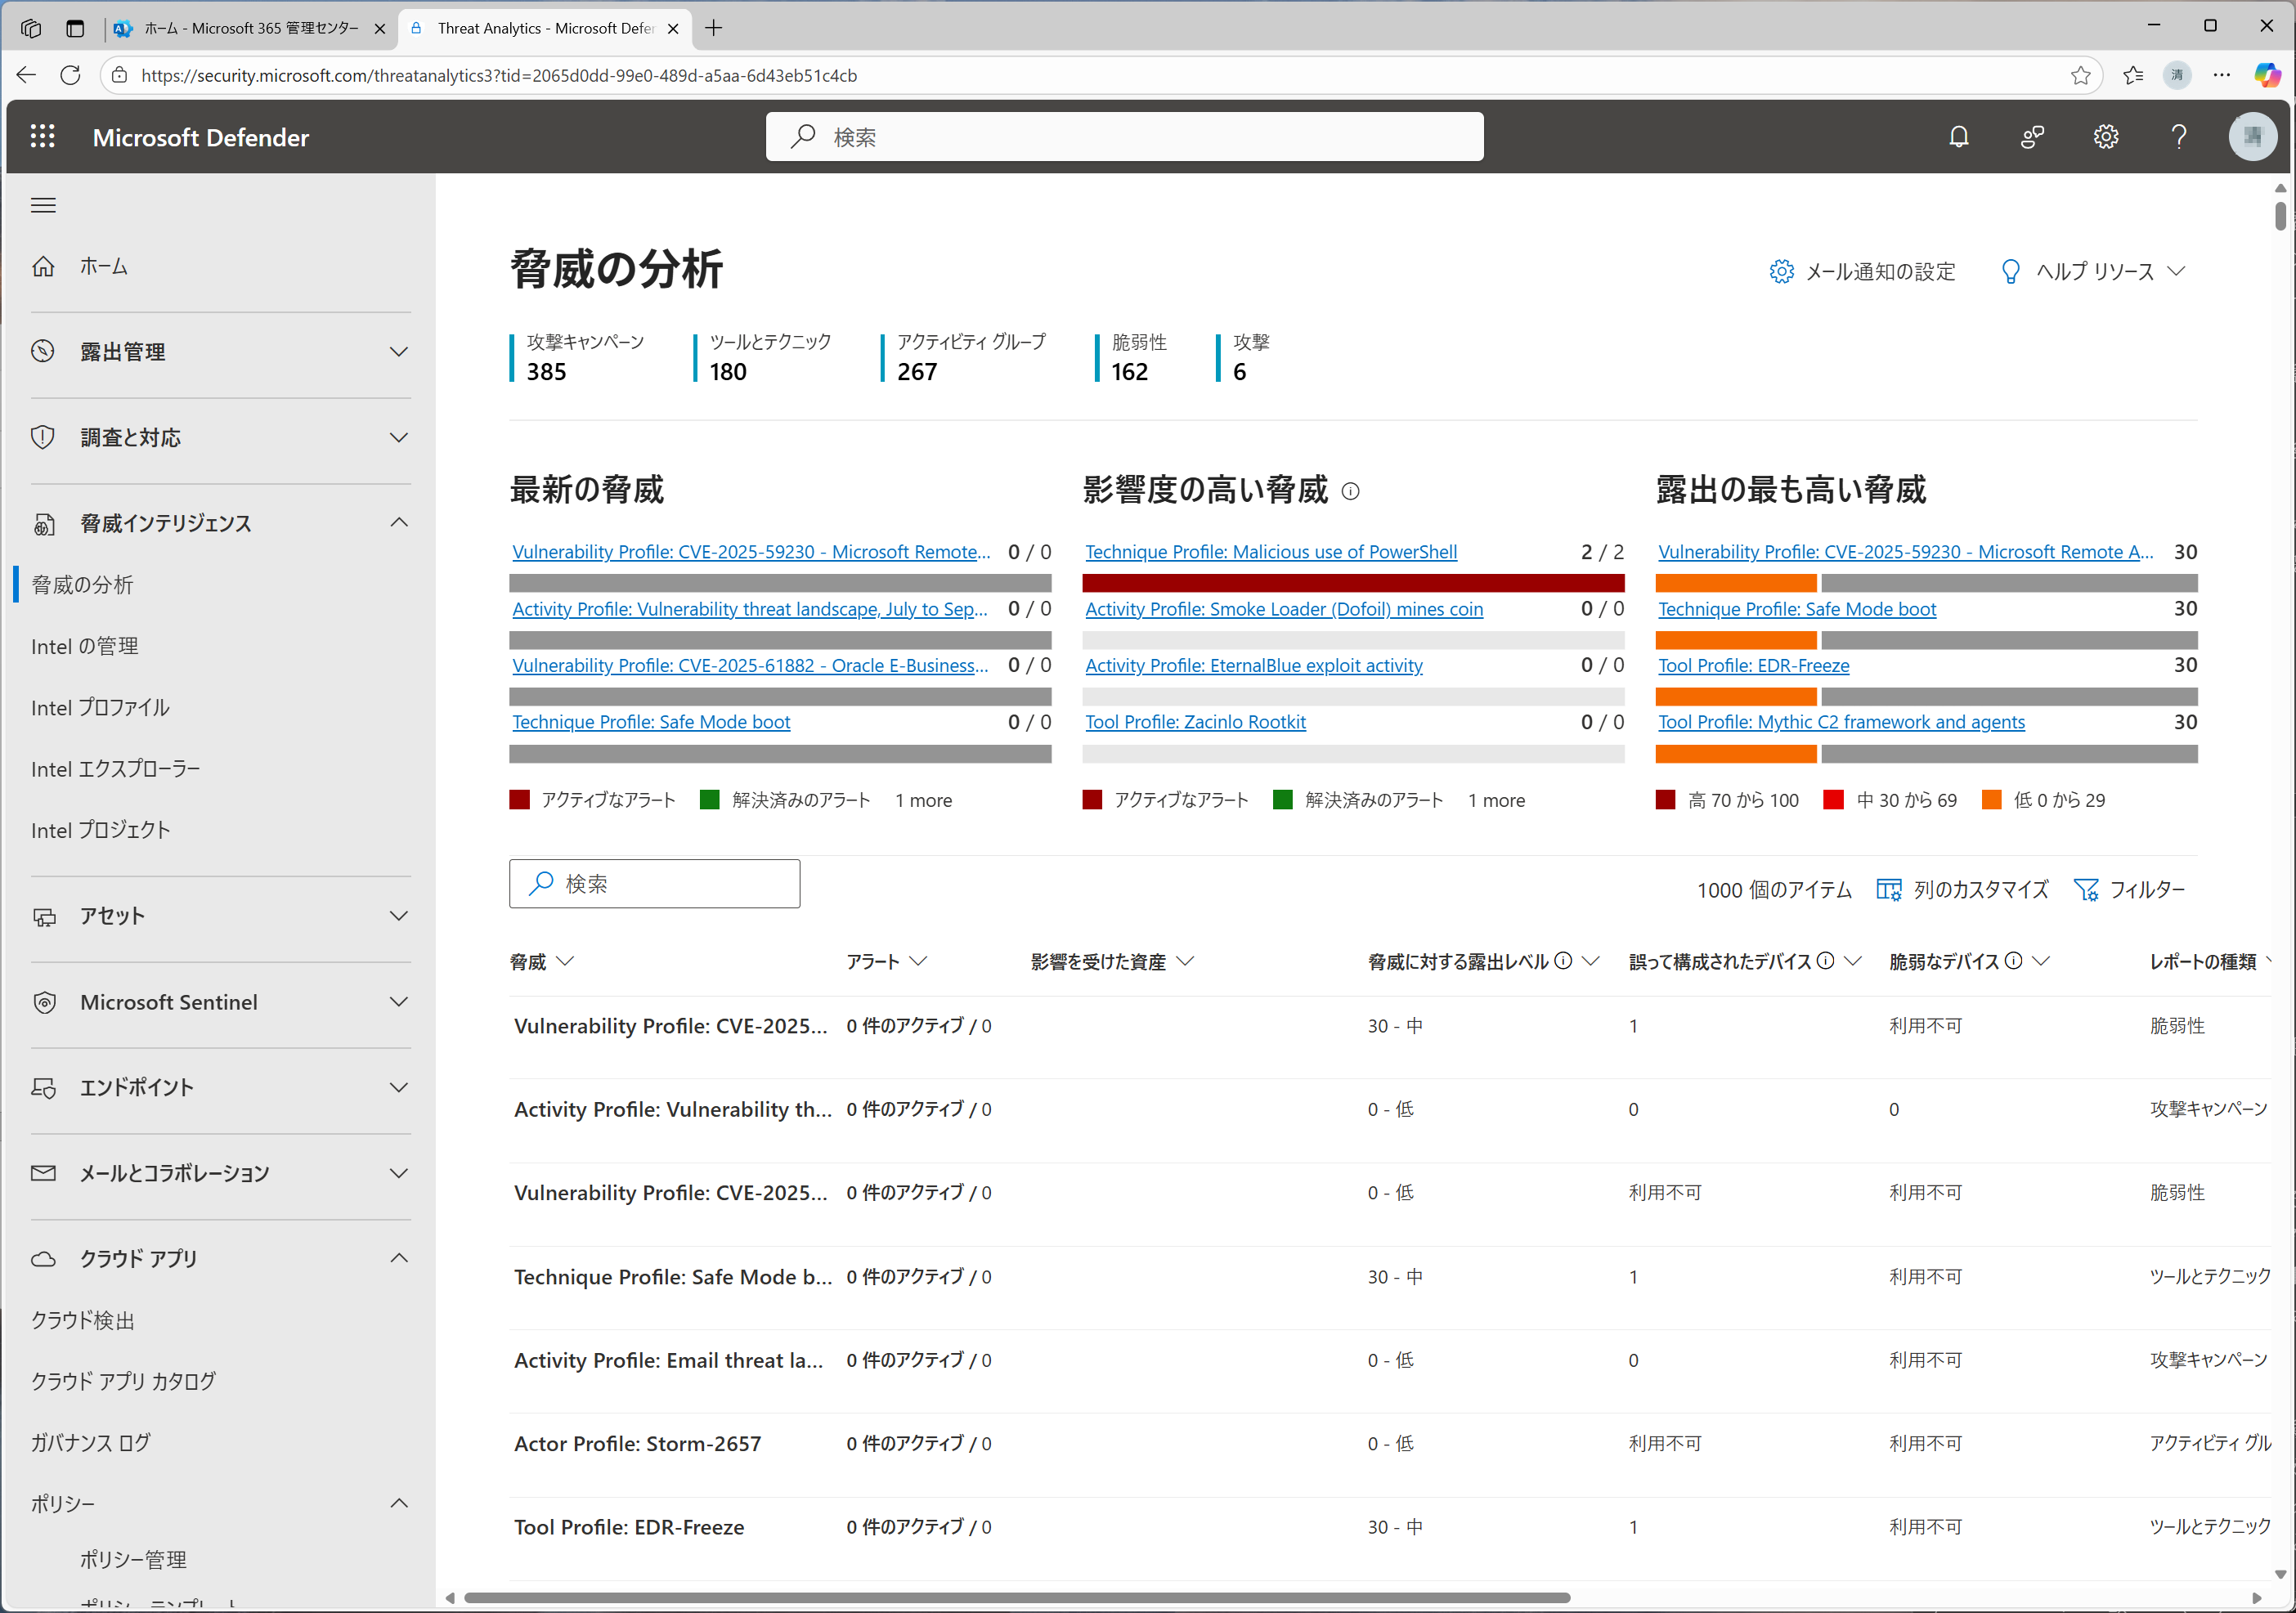Toggle the 高 70 から 100 legend swatch

point(1665,800)
